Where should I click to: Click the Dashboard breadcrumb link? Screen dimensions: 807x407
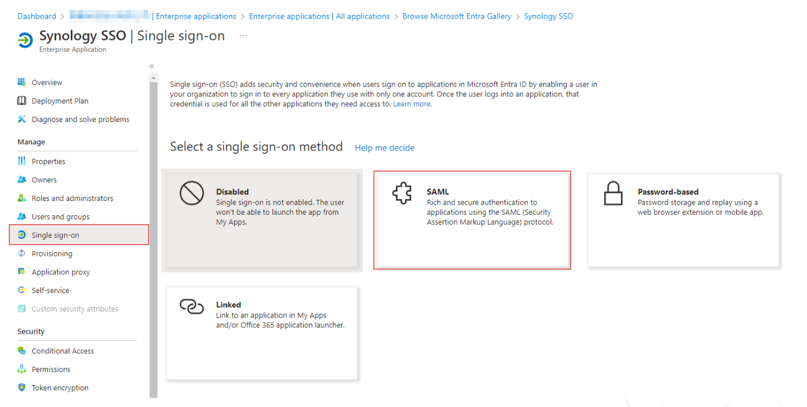click(x=37, y=16)
